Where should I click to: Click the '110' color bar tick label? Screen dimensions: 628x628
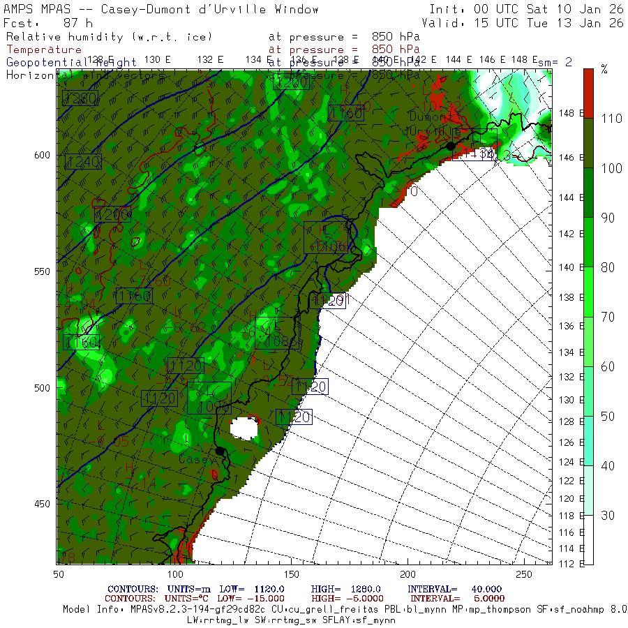pos(611,119)
